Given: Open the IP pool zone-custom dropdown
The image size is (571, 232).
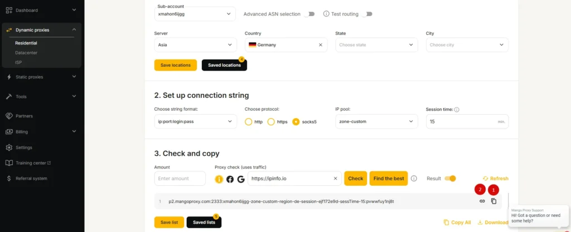Looking at the screenshot, I should point(376,122).
